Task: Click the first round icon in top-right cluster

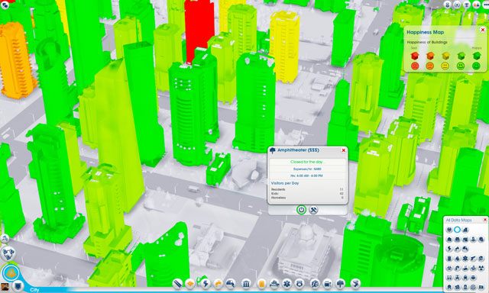Action: (448, 5)
